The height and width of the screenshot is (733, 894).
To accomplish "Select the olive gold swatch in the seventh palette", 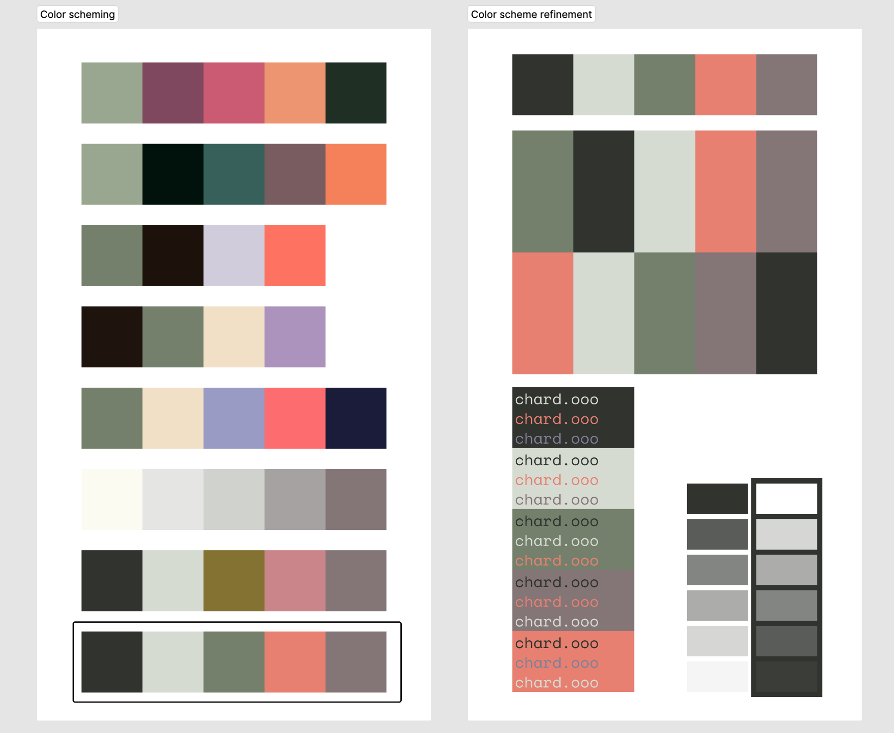I will point(234,581).
